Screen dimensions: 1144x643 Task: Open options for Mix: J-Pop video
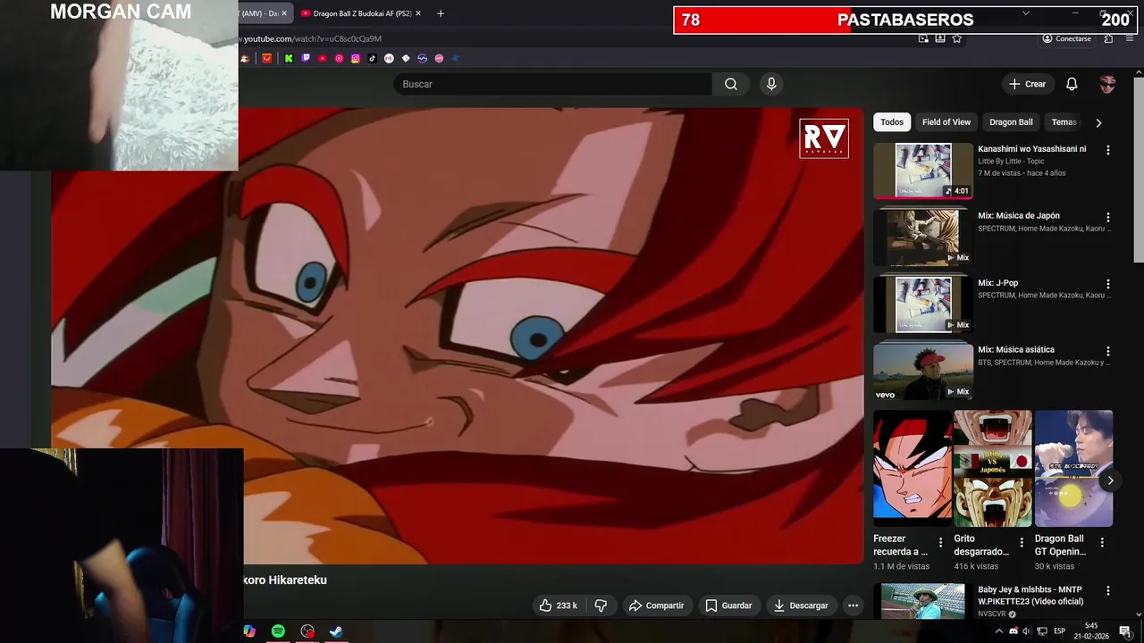[x=1108, y=284]
